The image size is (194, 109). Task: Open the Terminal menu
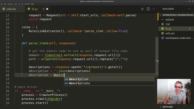click(x=27, y=4)
